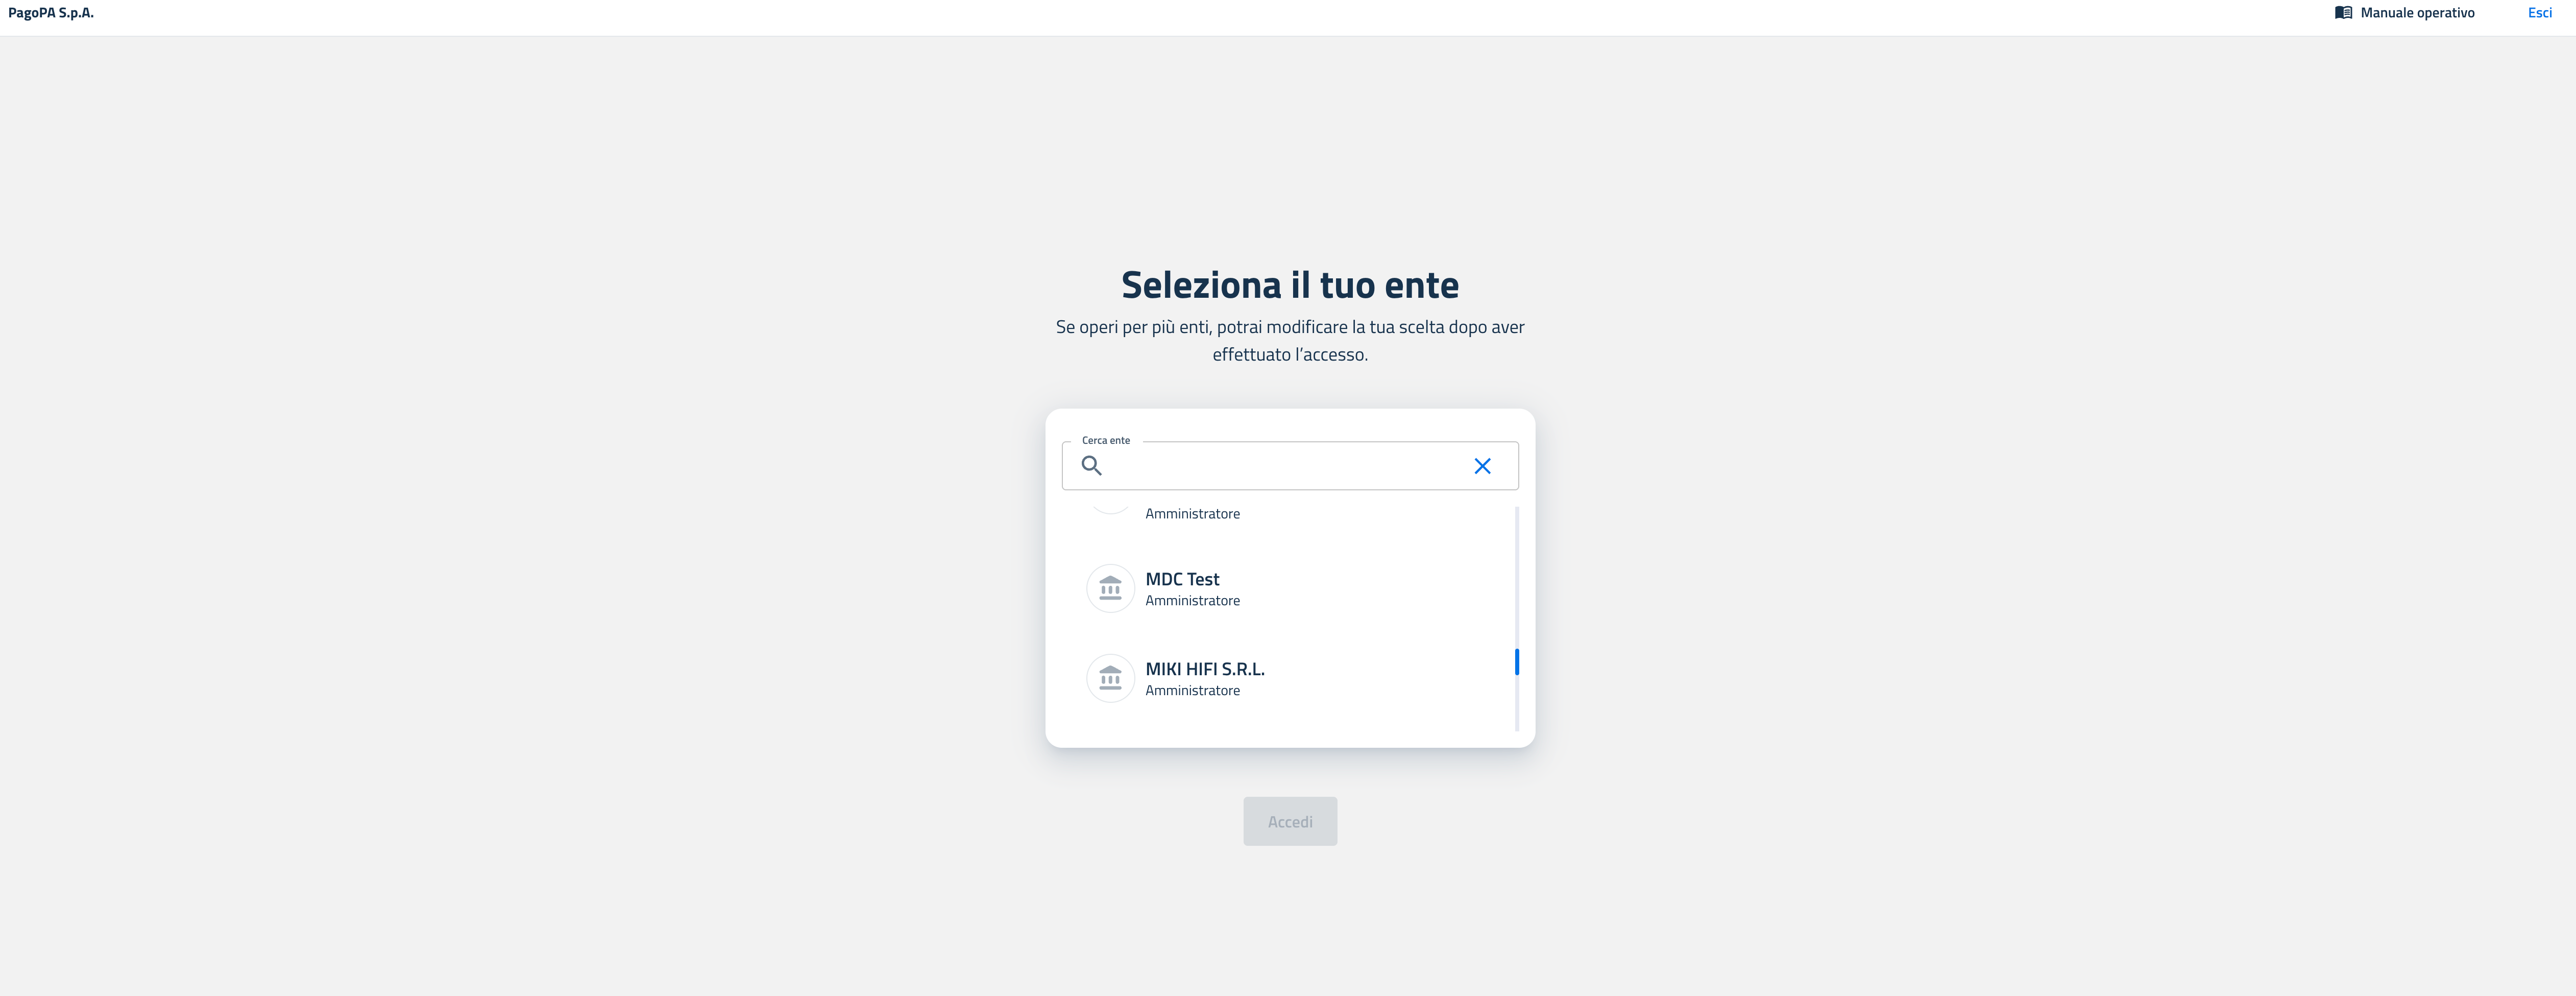Click the Amministratore role under MDC Test

(1192, 601)
